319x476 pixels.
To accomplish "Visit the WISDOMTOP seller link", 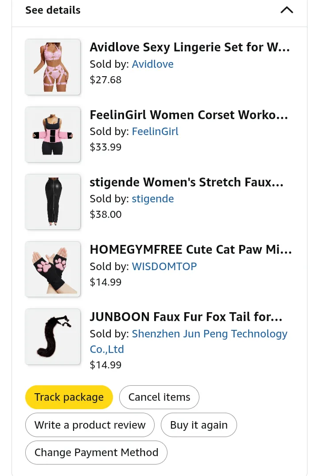I will point(164,267).
